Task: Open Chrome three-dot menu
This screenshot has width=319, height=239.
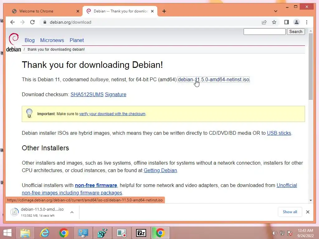Action: pos(307,22)
